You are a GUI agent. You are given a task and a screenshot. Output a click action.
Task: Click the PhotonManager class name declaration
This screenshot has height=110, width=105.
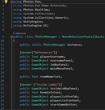pos(46,37)
